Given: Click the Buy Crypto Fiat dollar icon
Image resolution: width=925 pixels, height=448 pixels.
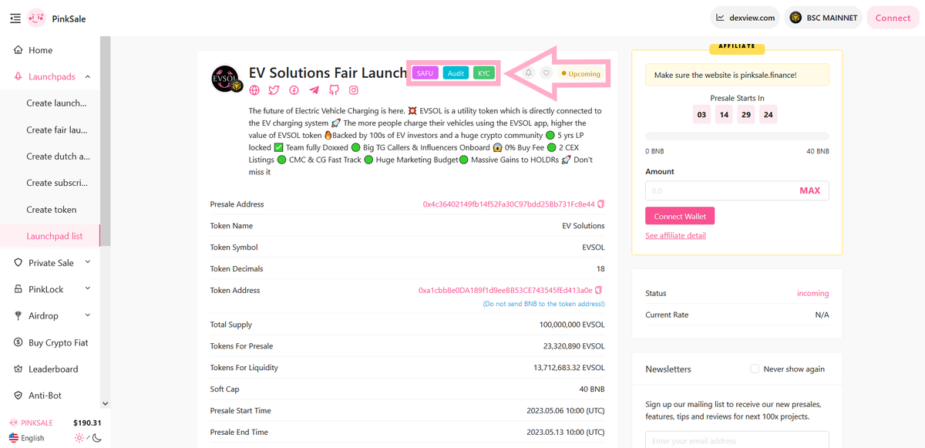Looking at the screenshot, I should [18, 342].
